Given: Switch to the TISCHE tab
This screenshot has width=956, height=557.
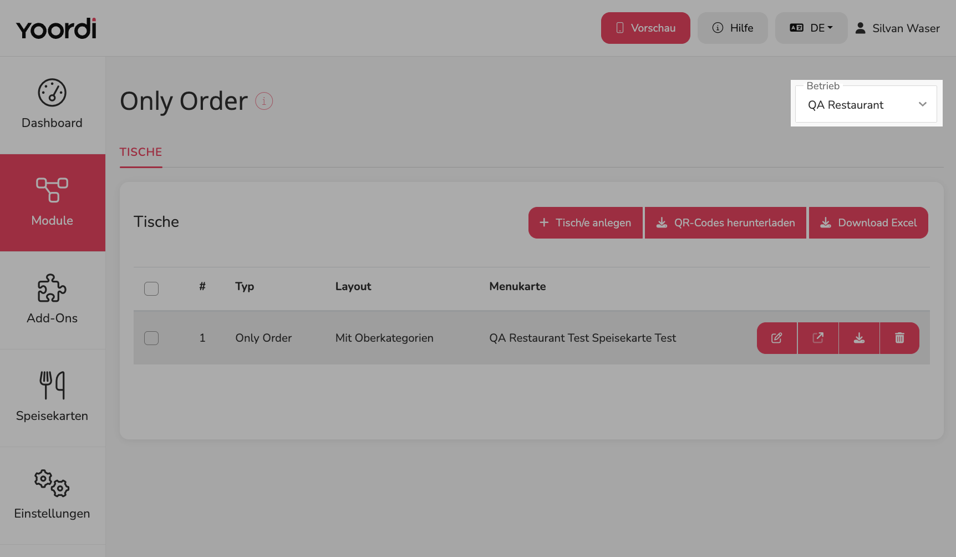Looking at the screenshot, I should (141, 152).
